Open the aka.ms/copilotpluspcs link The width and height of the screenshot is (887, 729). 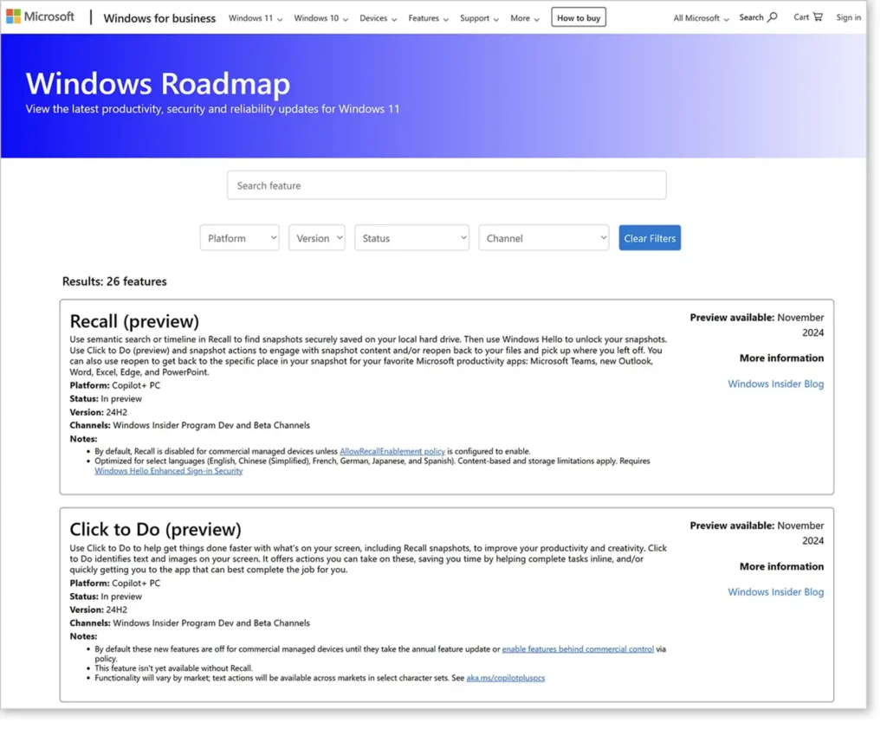tap(505, 678)
